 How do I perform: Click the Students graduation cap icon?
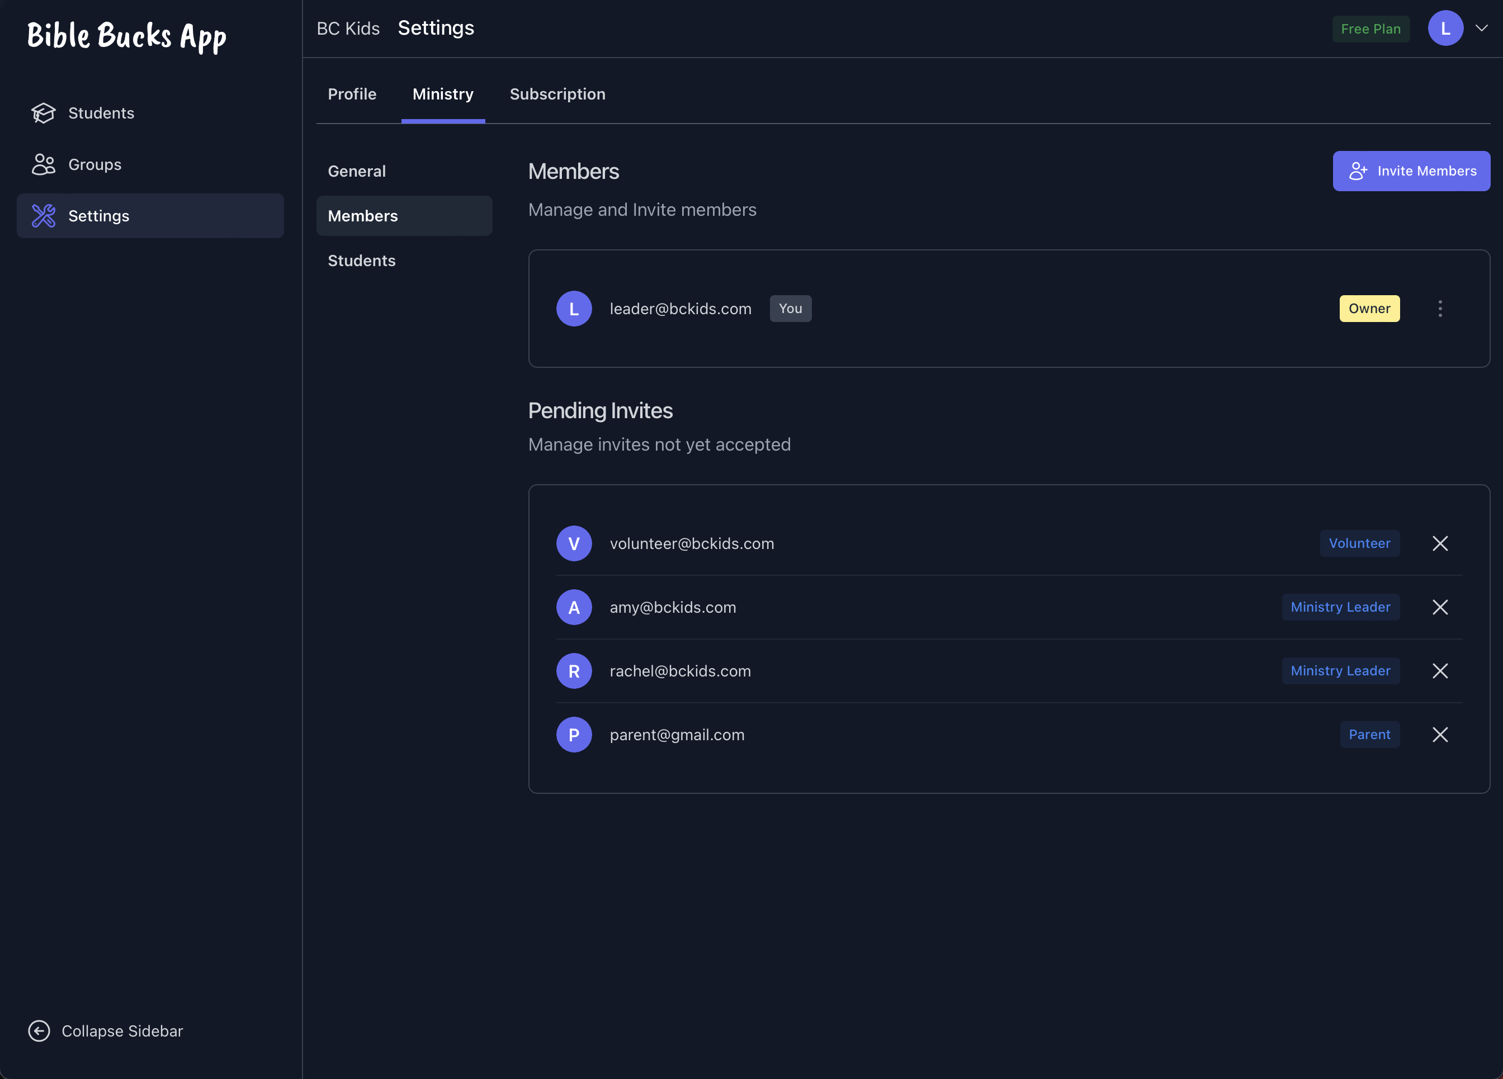43,113
